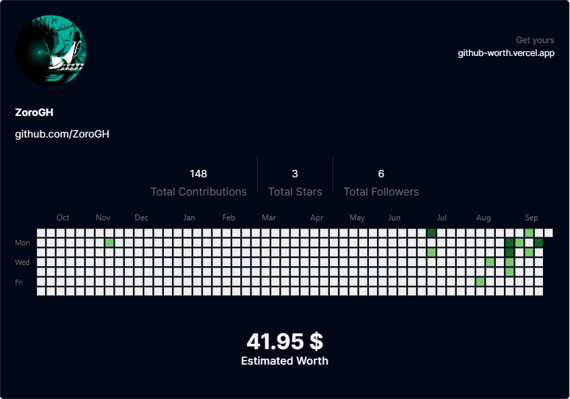Screen dimensions: 570x399
Task: Select the ZoroGH username heading
Action: (34, 112)
